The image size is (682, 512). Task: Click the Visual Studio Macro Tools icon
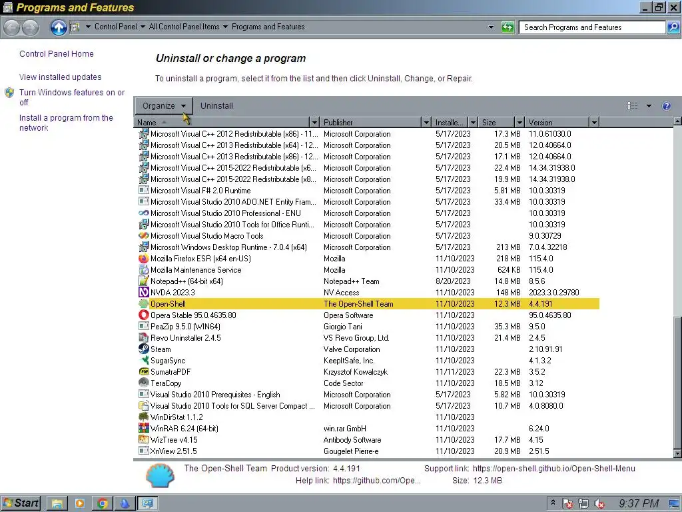click(144, 235)
